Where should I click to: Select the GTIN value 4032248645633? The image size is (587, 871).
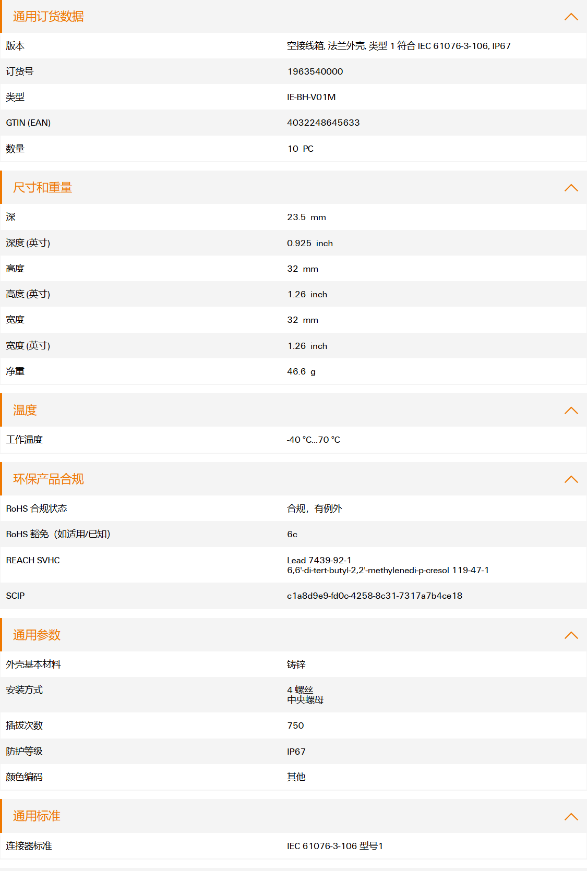(x=324, y=123)
